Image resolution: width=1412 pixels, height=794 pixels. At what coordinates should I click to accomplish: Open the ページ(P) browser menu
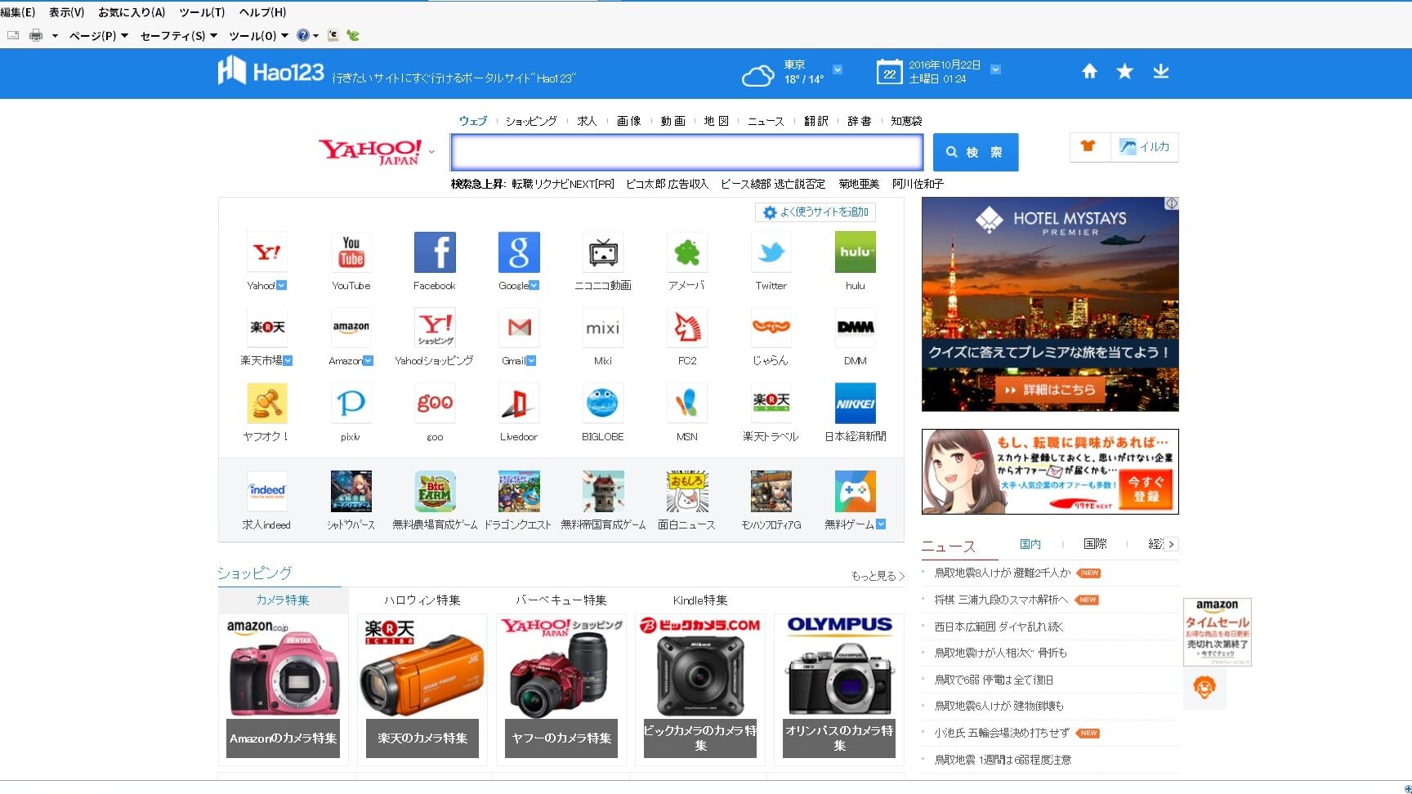[x=98, y=35]
